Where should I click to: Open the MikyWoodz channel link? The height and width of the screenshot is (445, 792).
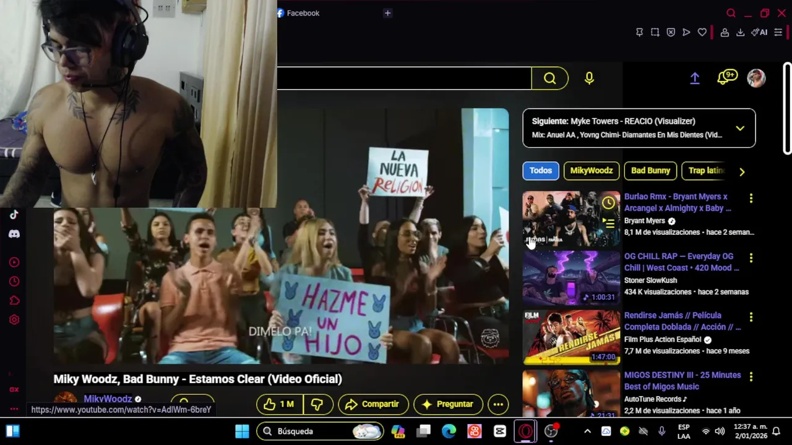coord(108,399)
